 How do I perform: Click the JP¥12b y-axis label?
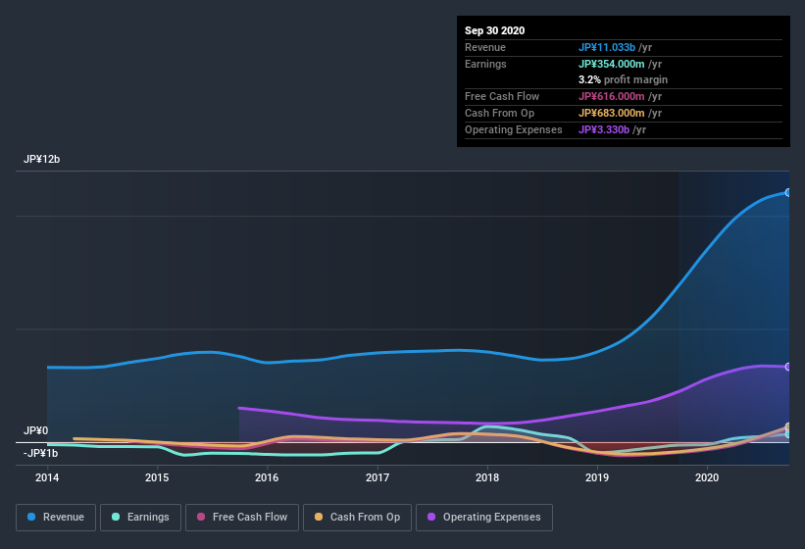[x=41, y=159]
